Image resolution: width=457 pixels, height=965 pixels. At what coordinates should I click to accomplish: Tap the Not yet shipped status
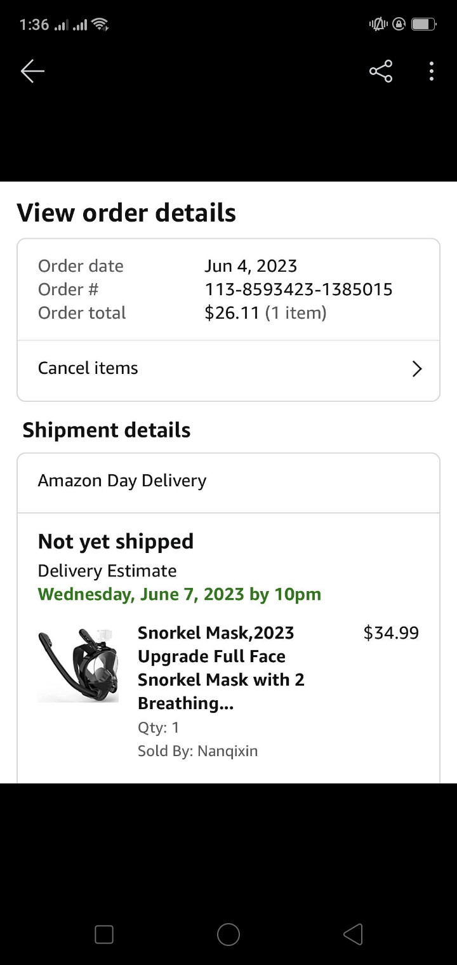(x=116, y=542)
